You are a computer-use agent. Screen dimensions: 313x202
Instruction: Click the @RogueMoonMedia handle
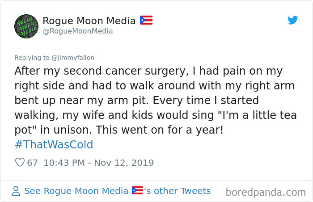click(77, 31)
